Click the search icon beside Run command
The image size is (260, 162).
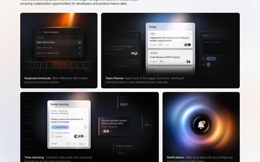[39, 32]
